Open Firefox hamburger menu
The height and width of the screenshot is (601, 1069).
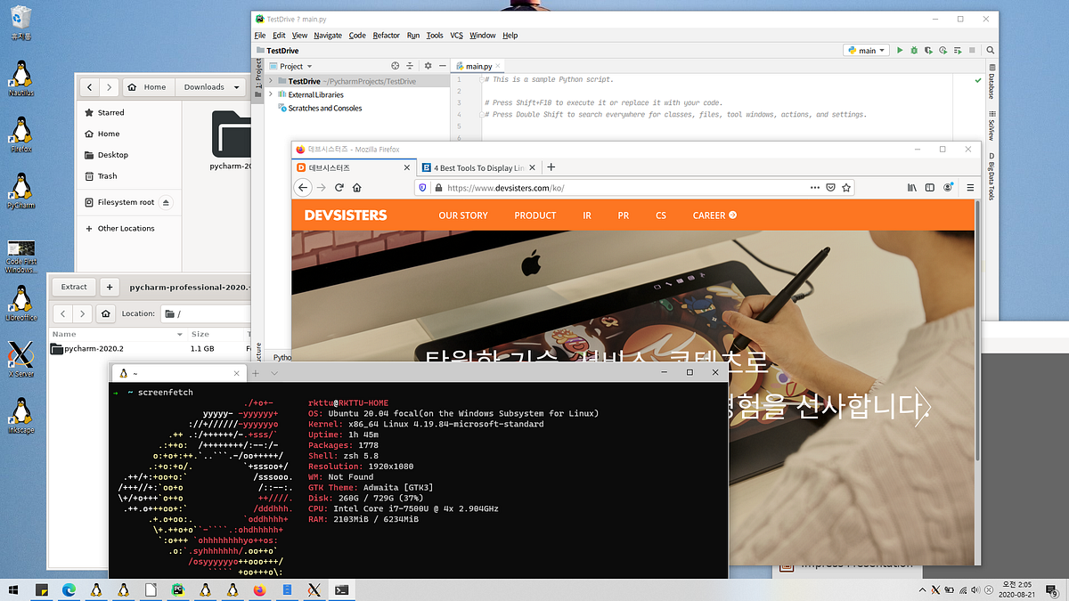pos(969,188)
